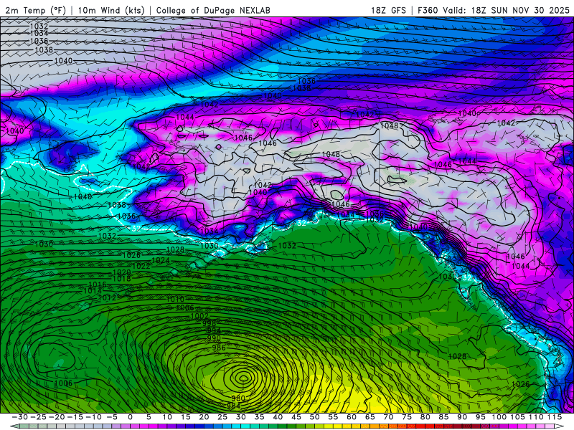Click the innermost closed contour of the low pressure center

point(243,378)
